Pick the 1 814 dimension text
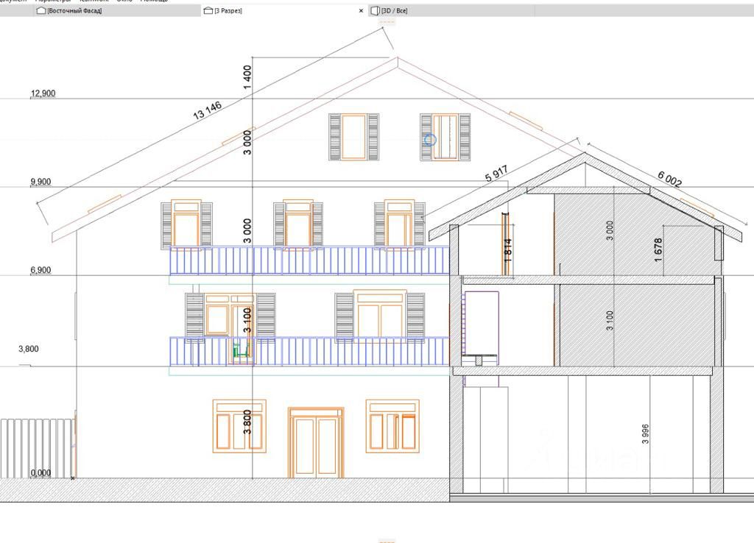The height and width of the screenshot is (543, 754). (x=508, y=250)
